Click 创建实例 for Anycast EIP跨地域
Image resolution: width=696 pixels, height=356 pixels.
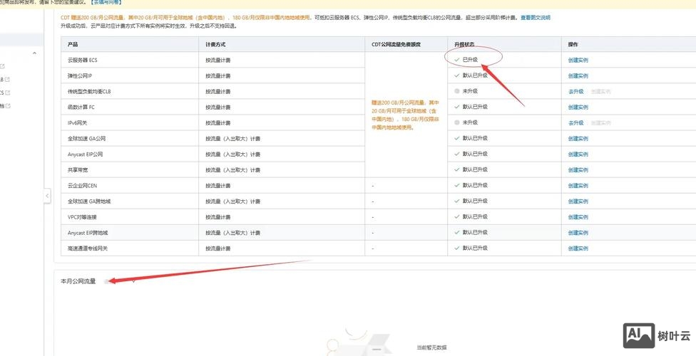(x=578, y=233)
